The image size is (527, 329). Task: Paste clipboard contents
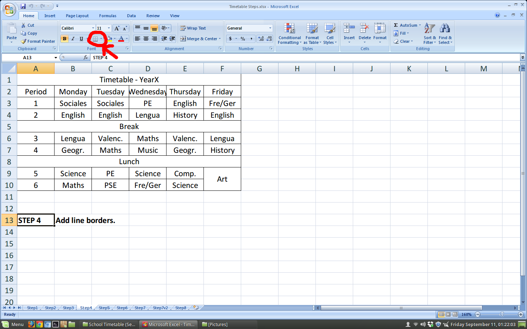pyautogui.click(x=11, y=33)
